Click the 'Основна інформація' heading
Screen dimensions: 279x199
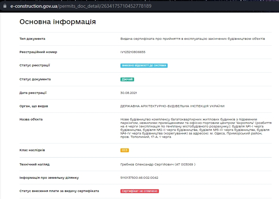tap(58, 22)
